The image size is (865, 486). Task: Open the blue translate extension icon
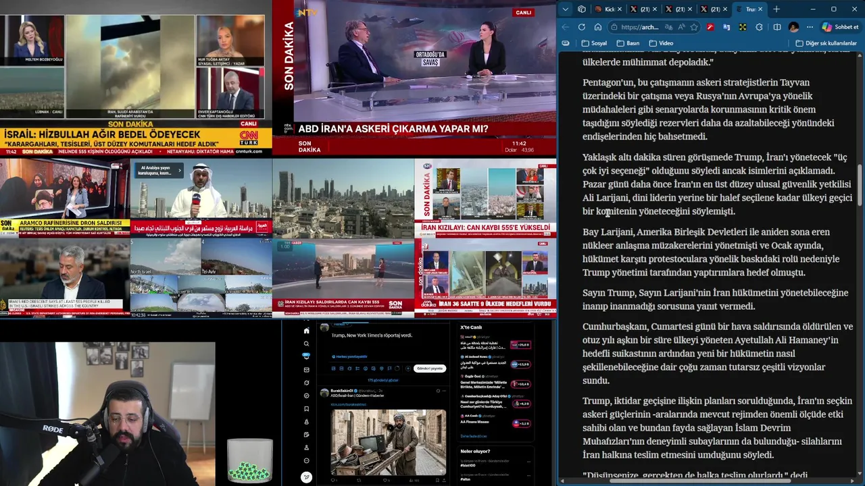pyautogui.click(x=726, y=27)
